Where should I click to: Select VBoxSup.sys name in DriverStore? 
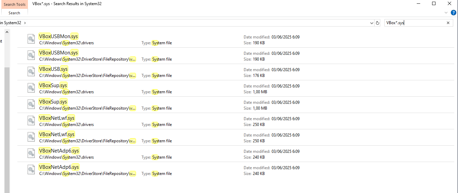click(53, 102)
